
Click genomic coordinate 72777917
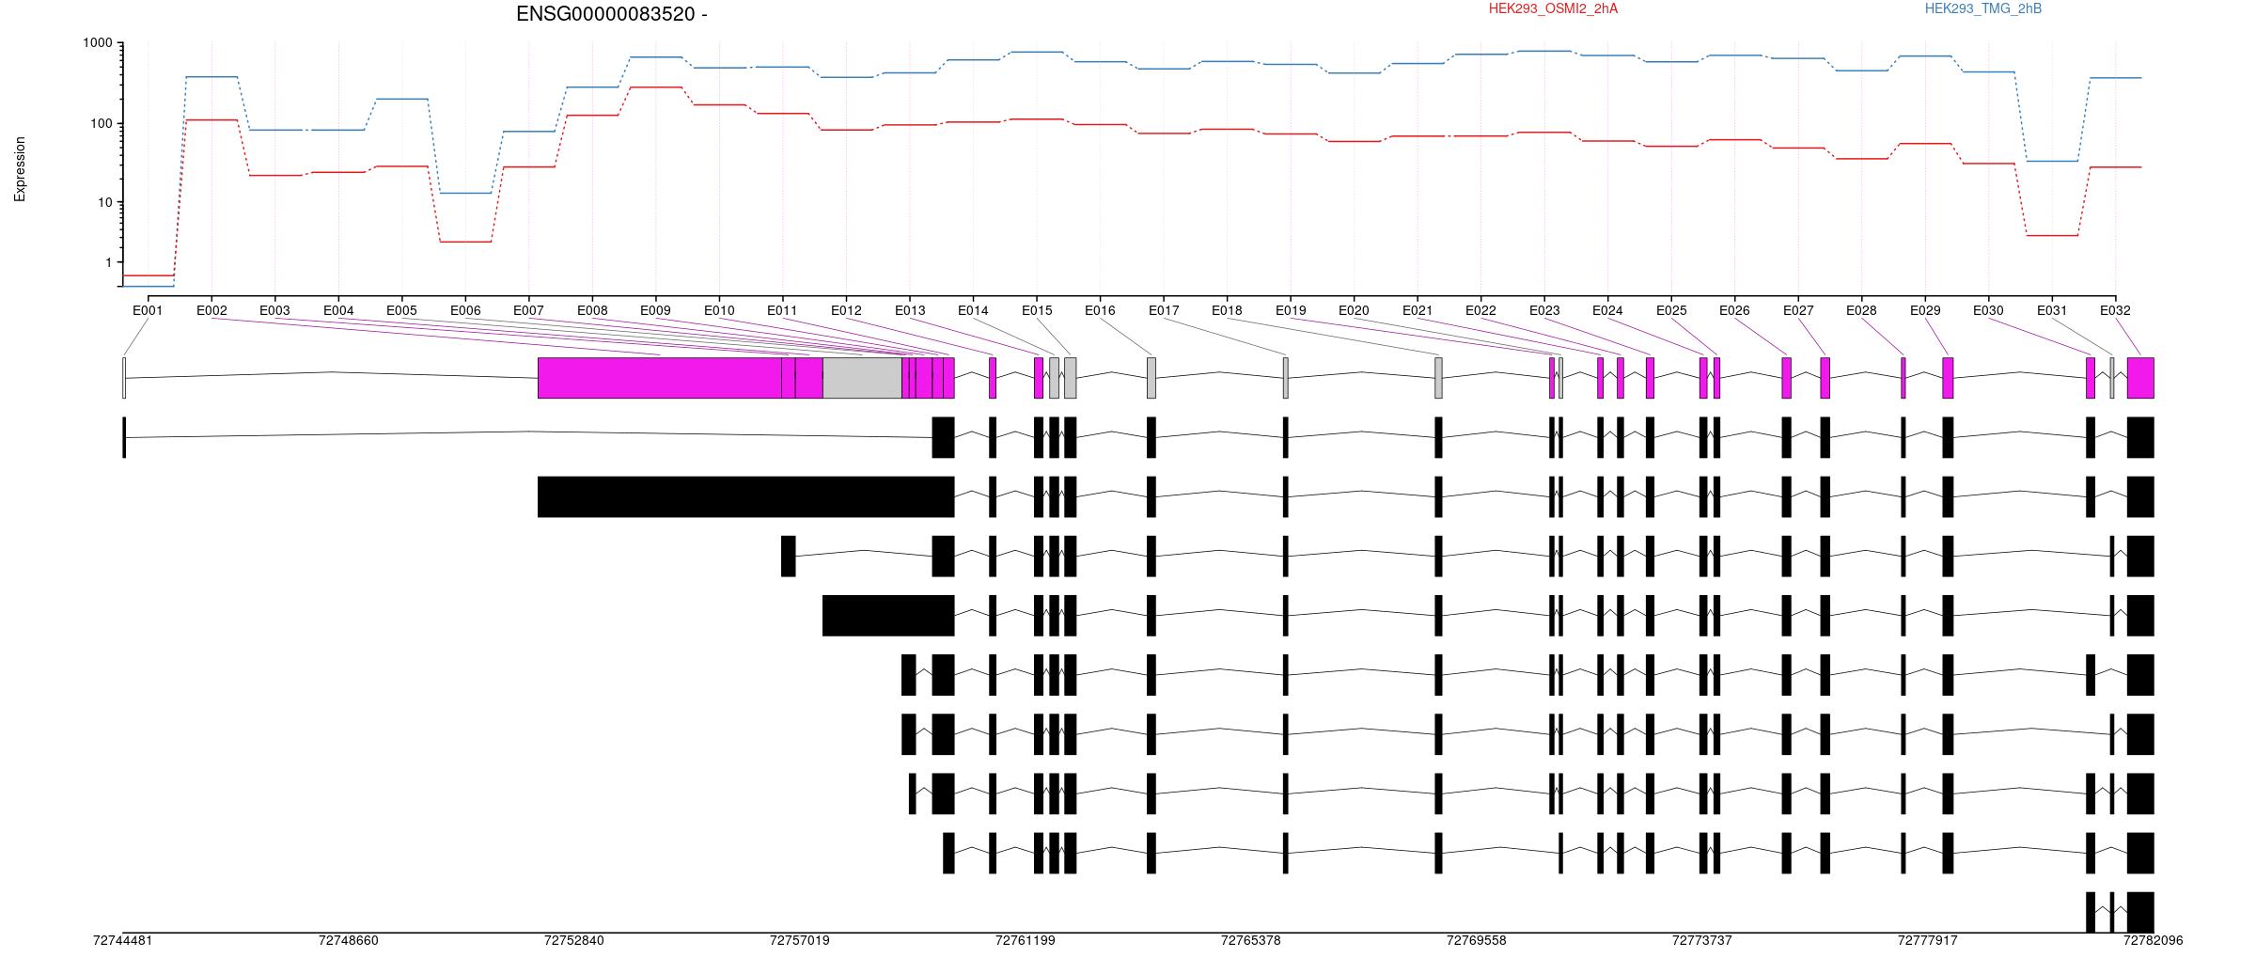tap(1928, 940)
